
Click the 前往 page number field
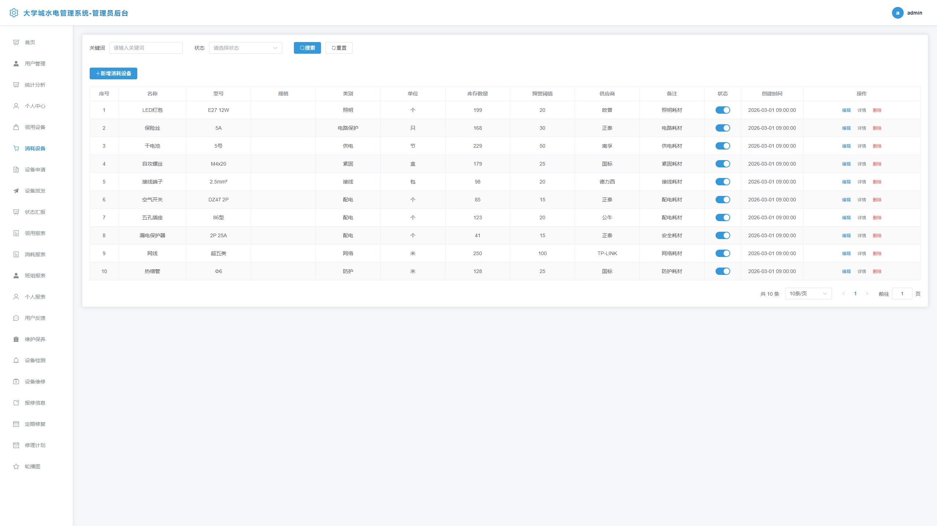902,294
